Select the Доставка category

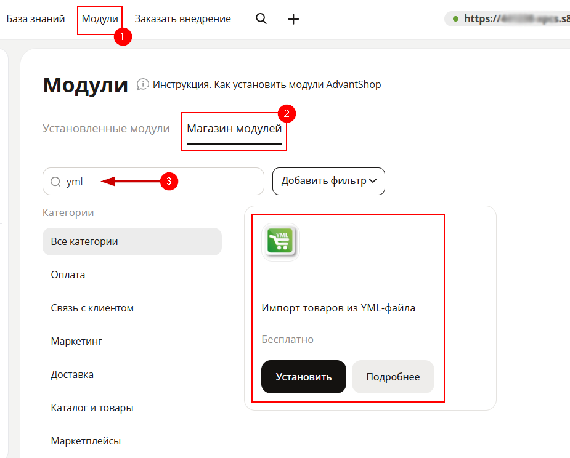(x=72, y=374)
